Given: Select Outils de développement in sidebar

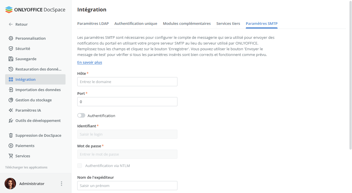Looking at the screenshot, I should pos(38,120).
